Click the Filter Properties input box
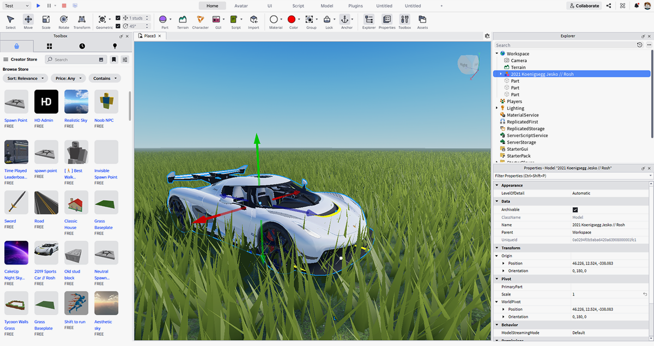Viewport: 654px width, 346px height. (x=573, y=176)
